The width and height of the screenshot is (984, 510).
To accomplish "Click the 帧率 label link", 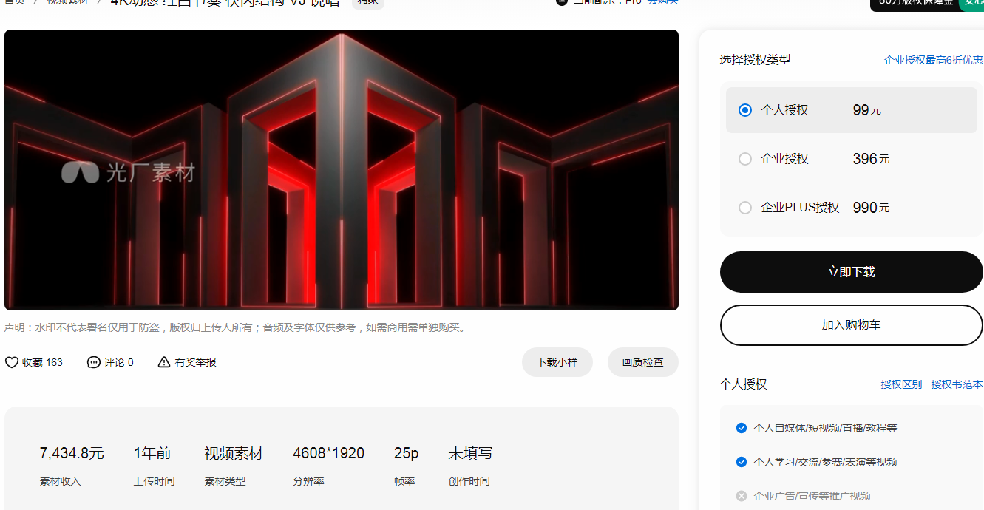I will coord(404,481).
